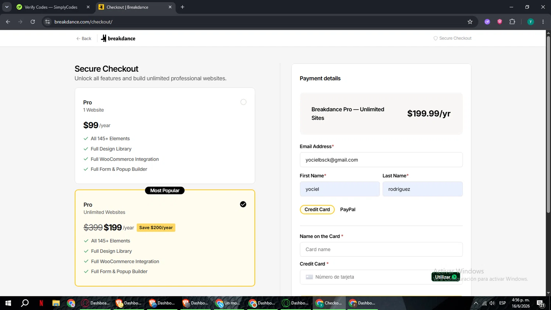Focus the First Name field
This screenshot has height=310, width=551.
pyautogui.click(x=339, y=189)
